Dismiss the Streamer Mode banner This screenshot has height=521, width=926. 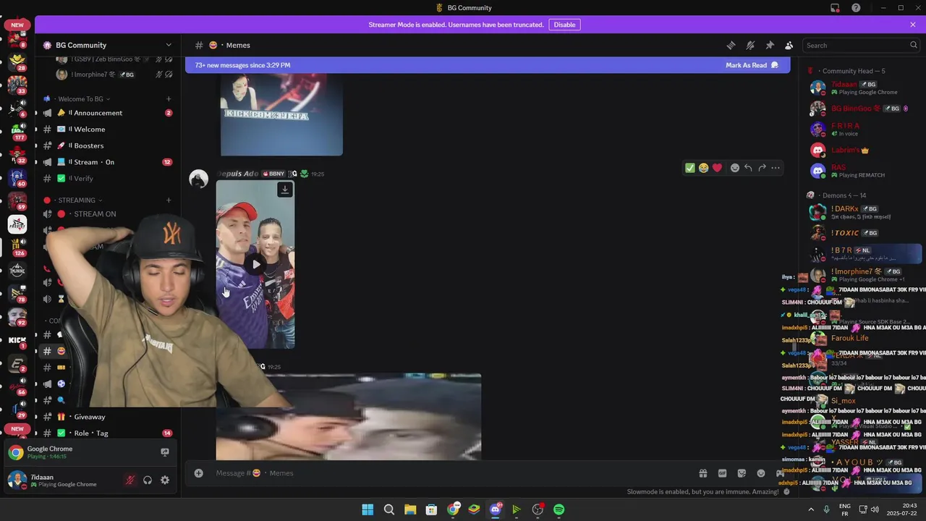click(913, 25)
